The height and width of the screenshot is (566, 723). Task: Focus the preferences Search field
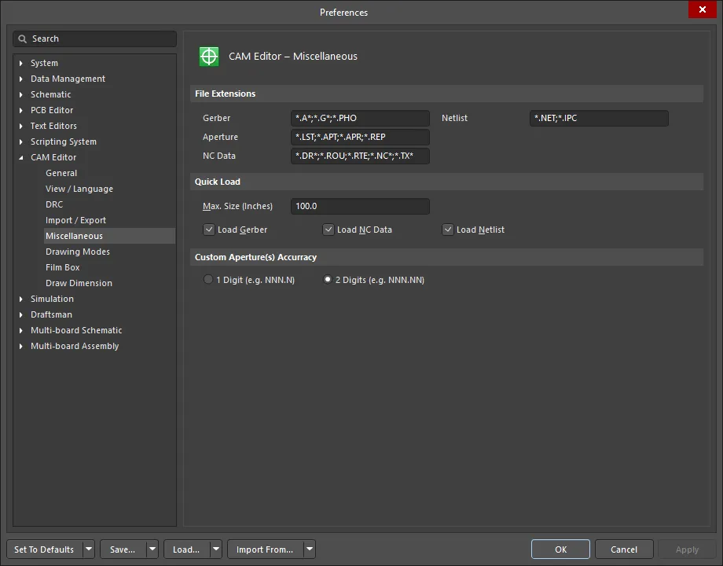coord(95,39)
